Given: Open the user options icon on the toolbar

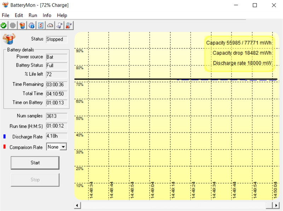Looking at the screenshot, I should click(x=69, y=25).
